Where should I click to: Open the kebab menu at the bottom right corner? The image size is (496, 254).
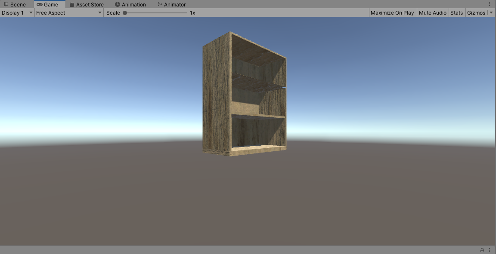pyautogui.click(x=490, y=250)
